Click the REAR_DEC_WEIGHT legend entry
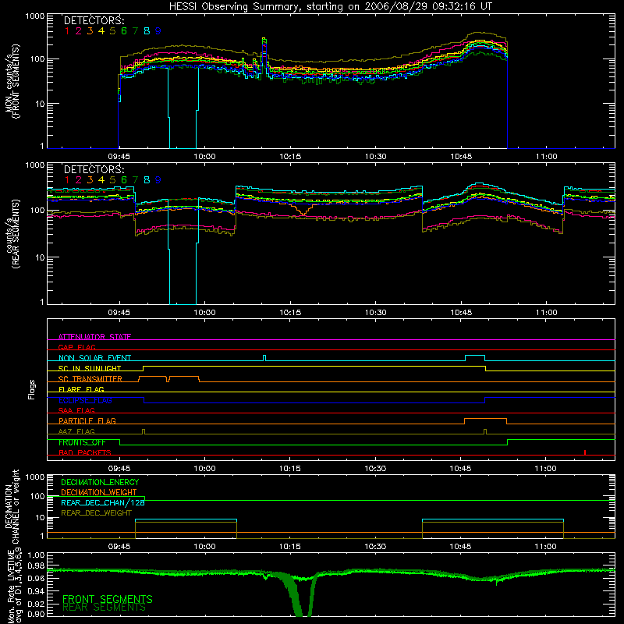 click(96, 513)
